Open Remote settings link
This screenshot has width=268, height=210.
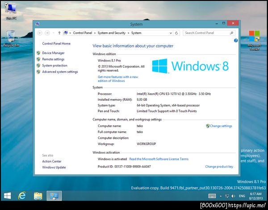click(53, 59)
